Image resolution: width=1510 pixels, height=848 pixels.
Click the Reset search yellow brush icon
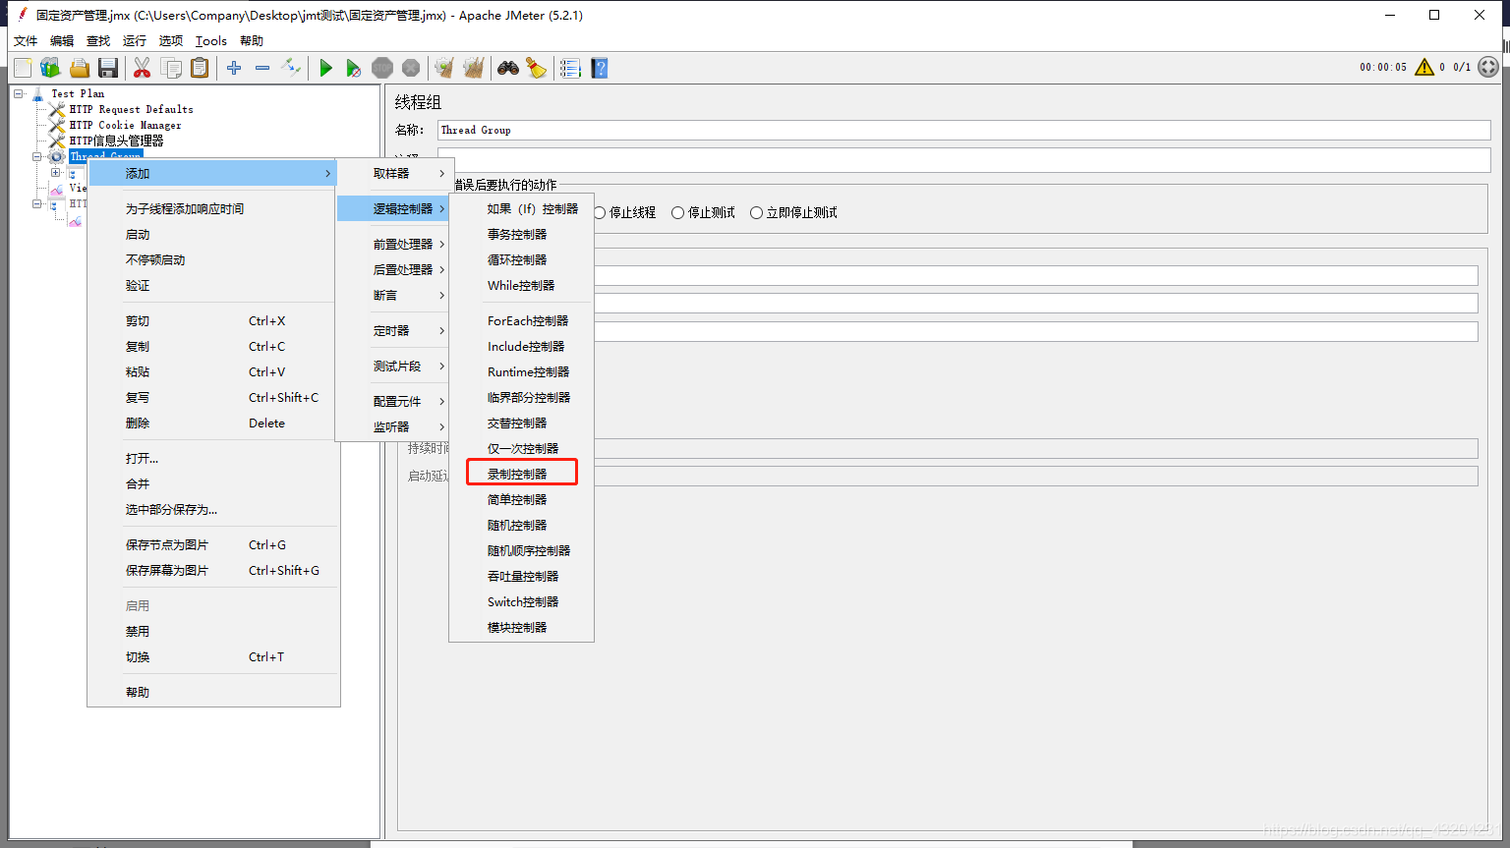(x=536, y=68)
